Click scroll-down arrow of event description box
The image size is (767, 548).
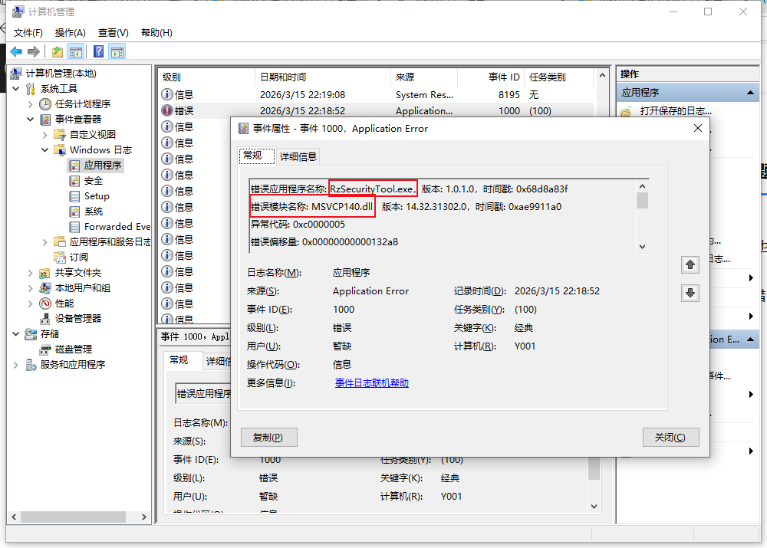tap(643, 246)
